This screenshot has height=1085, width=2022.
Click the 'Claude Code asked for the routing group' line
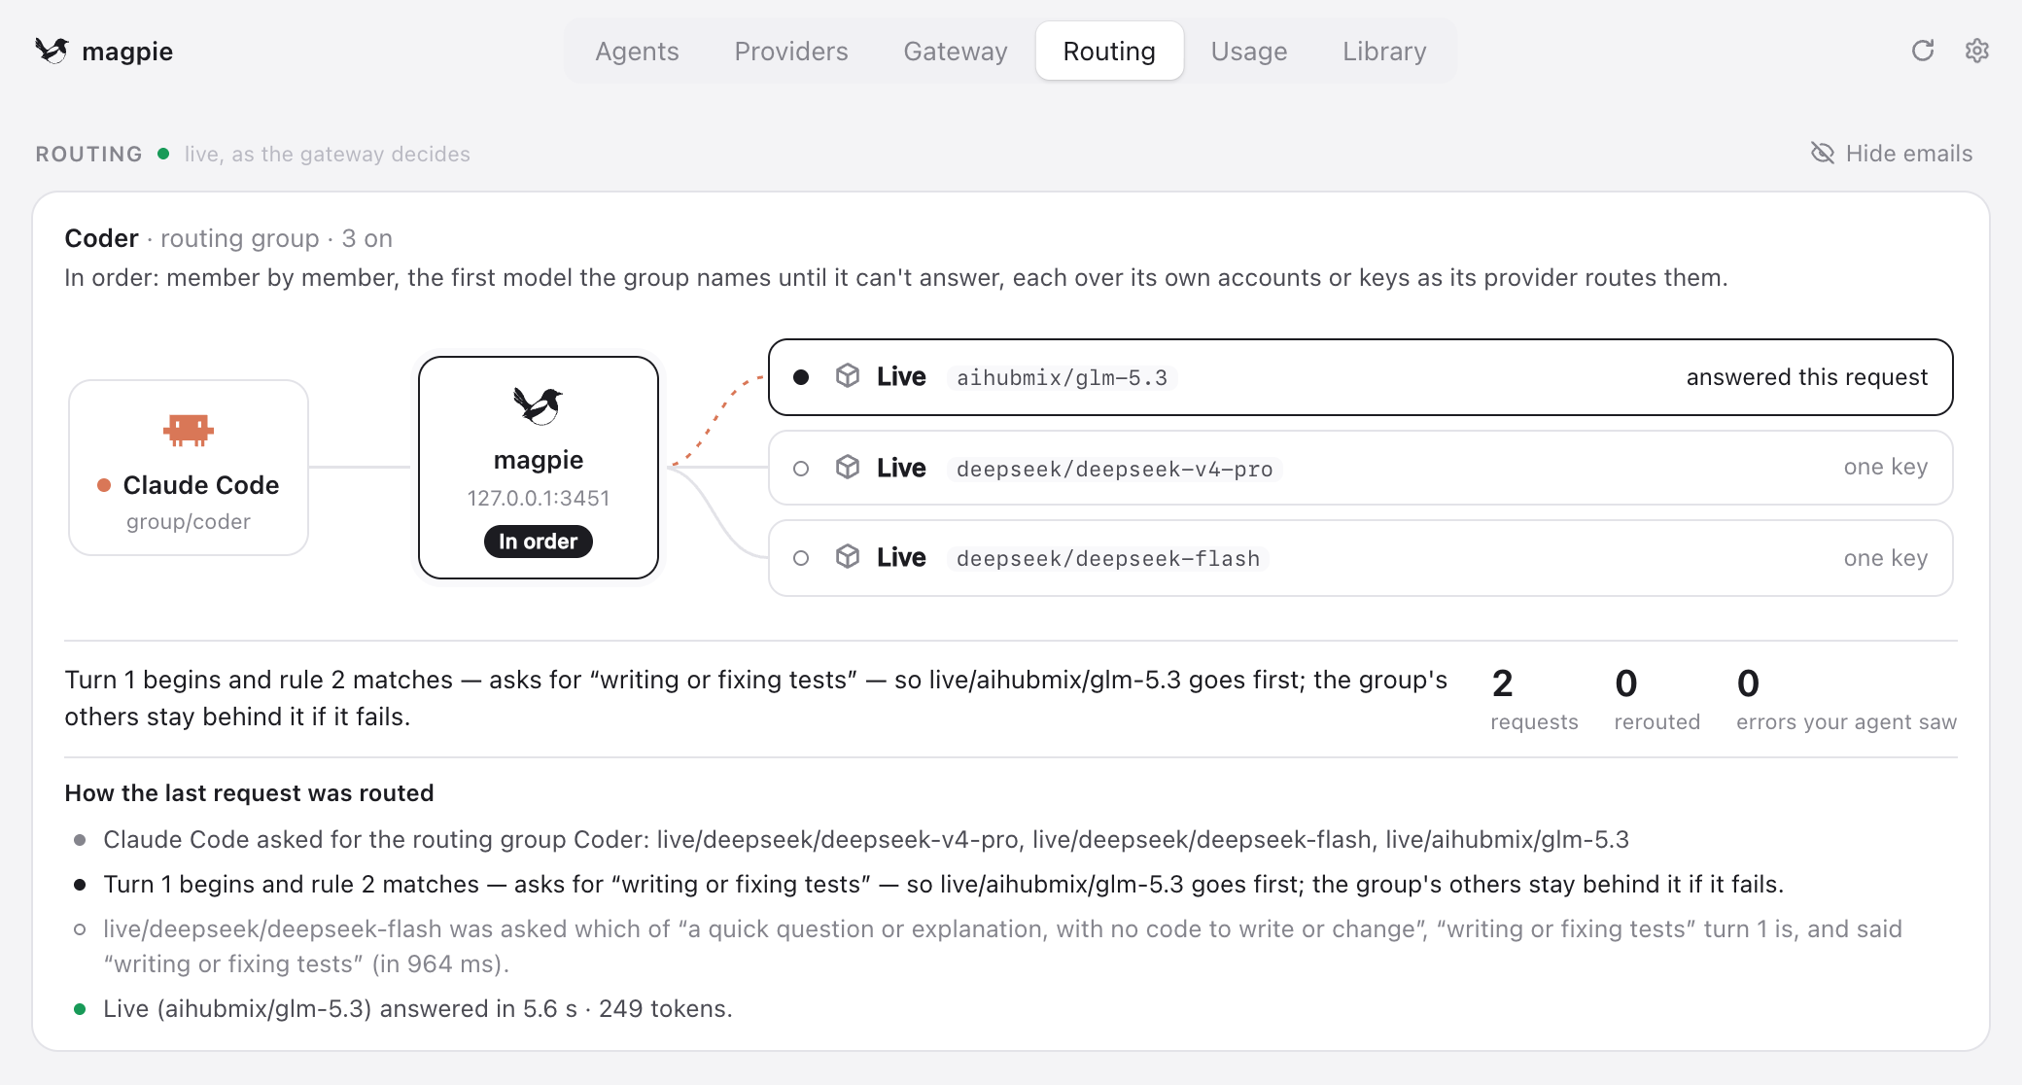(866, 839)
